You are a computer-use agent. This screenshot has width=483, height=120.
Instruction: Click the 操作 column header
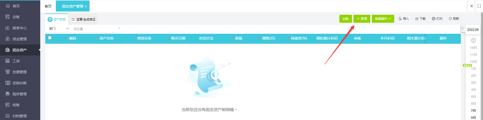coord(443,38)
